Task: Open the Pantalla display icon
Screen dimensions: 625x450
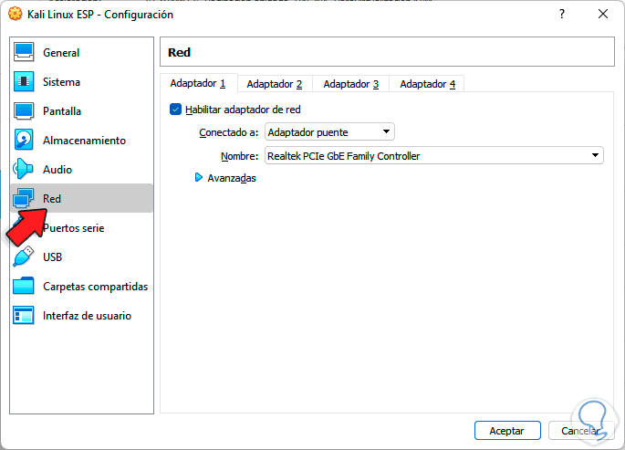Action: point(25,111)
